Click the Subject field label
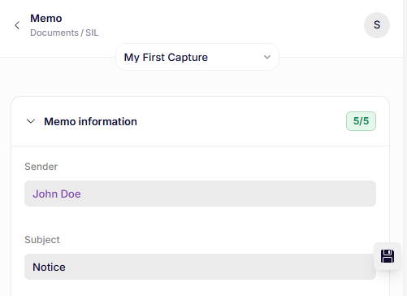Viewport: 407px width, 296px height. [x=42, y=240]
